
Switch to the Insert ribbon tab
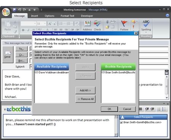[x=35, y=16]
